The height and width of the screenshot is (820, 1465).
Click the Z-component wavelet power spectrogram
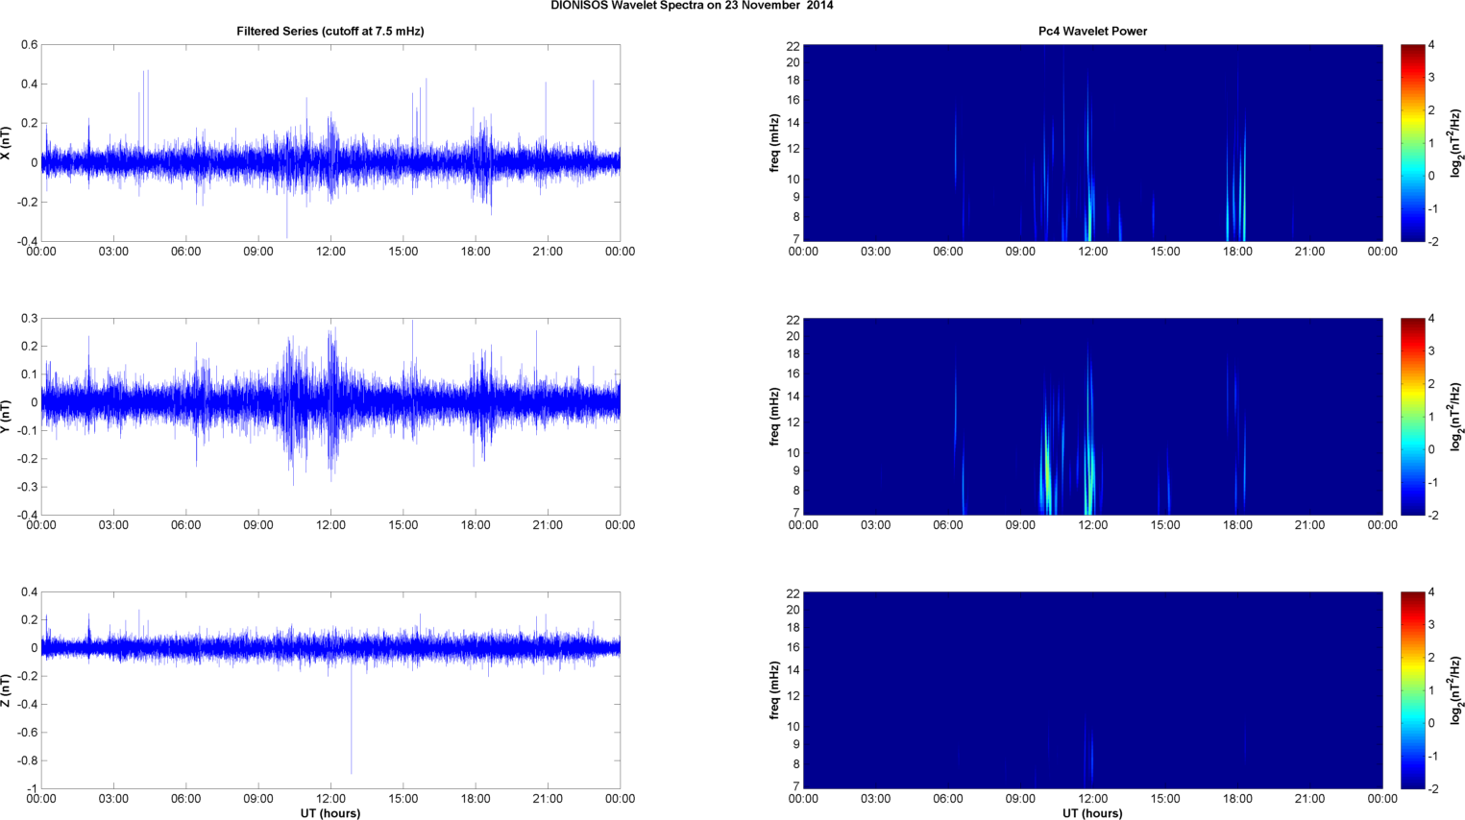[1092, 690]
